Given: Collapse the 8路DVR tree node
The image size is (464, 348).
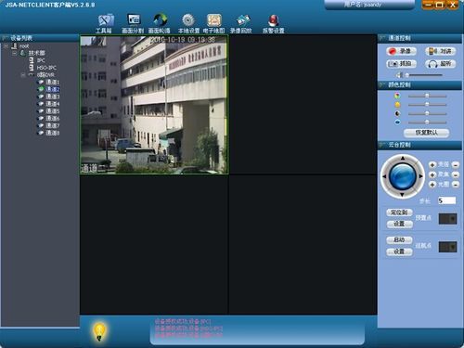Looking at the screenshot, I should [23, 75].
